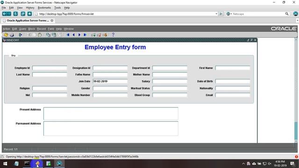
Task: Go to first record with double-left arrow
Action: [x=68, y=35]
